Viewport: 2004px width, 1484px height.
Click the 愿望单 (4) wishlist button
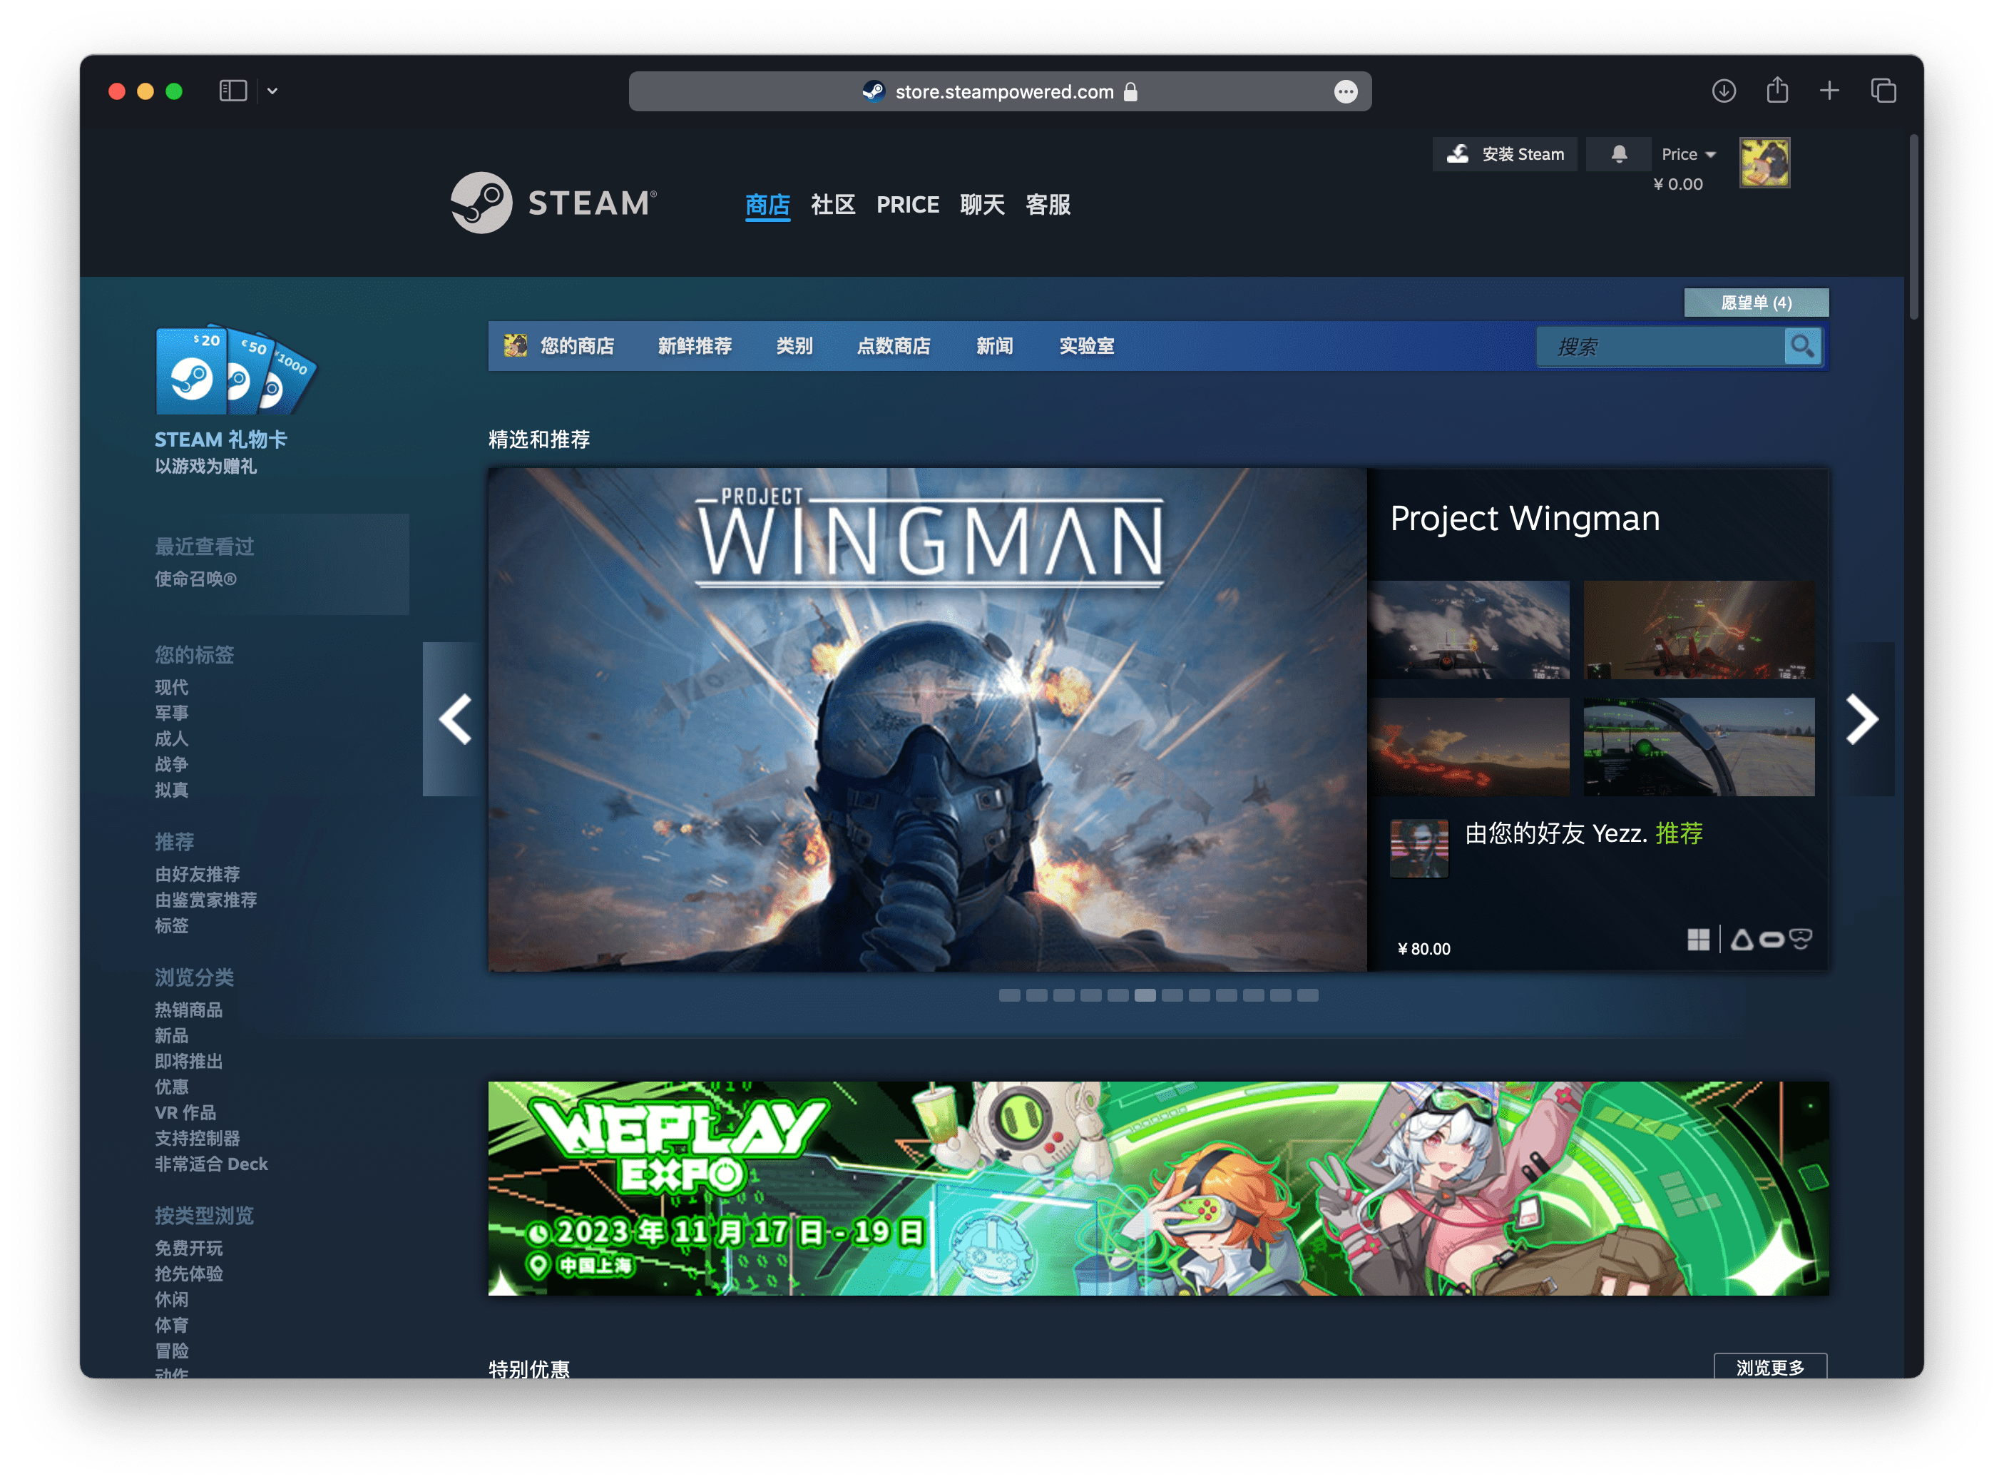pos(1755,303)
